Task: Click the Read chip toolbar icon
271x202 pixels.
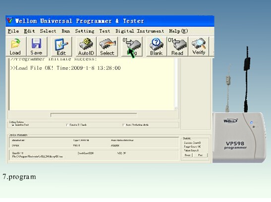Action: pyautogui.click(x=177, y=47)
